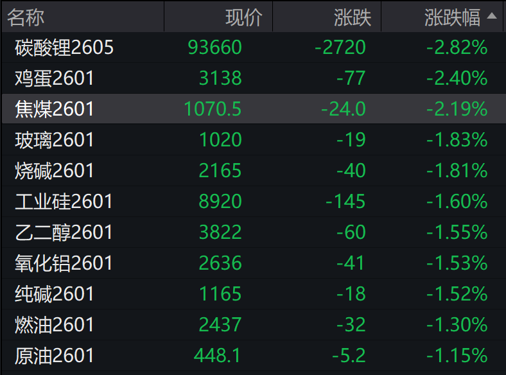Open the 鸡蛋2601 contract

(55, 78)
